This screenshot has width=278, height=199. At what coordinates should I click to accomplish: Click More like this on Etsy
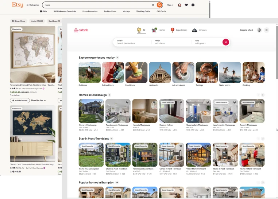[38, 100]
